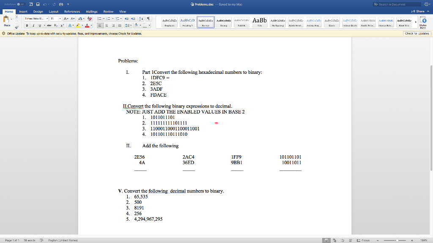Screen dimensions: 433x243
Task: Open the font name combo box
Action: coord(36,19)
